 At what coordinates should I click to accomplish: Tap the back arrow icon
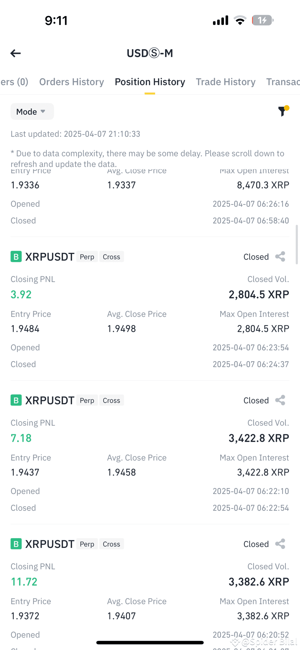(x=16, y=54)
